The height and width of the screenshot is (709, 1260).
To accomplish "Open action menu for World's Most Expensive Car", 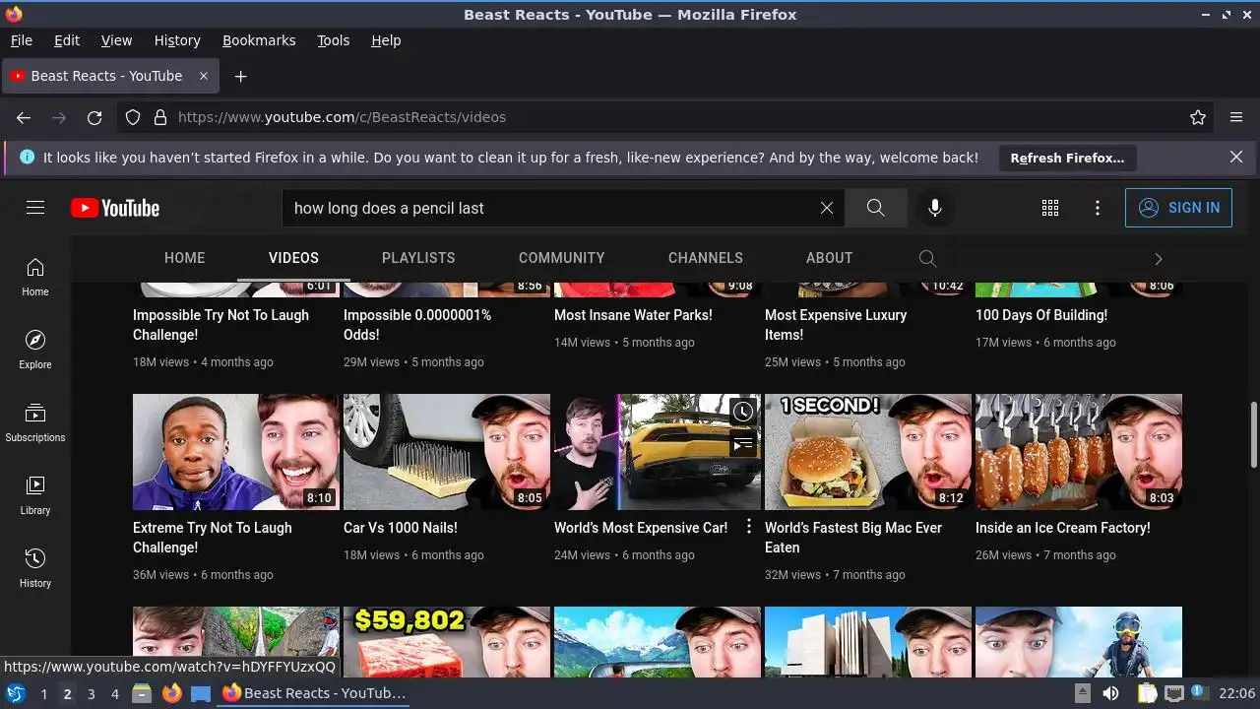I will pos(749,527).
